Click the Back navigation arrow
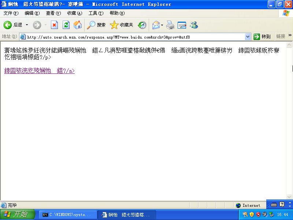The image size is (293, 220). pyautogui.click(x=7, y=25)
